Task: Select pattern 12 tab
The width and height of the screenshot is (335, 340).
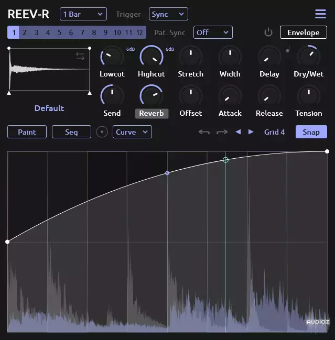Action: [x=140, y=32]
